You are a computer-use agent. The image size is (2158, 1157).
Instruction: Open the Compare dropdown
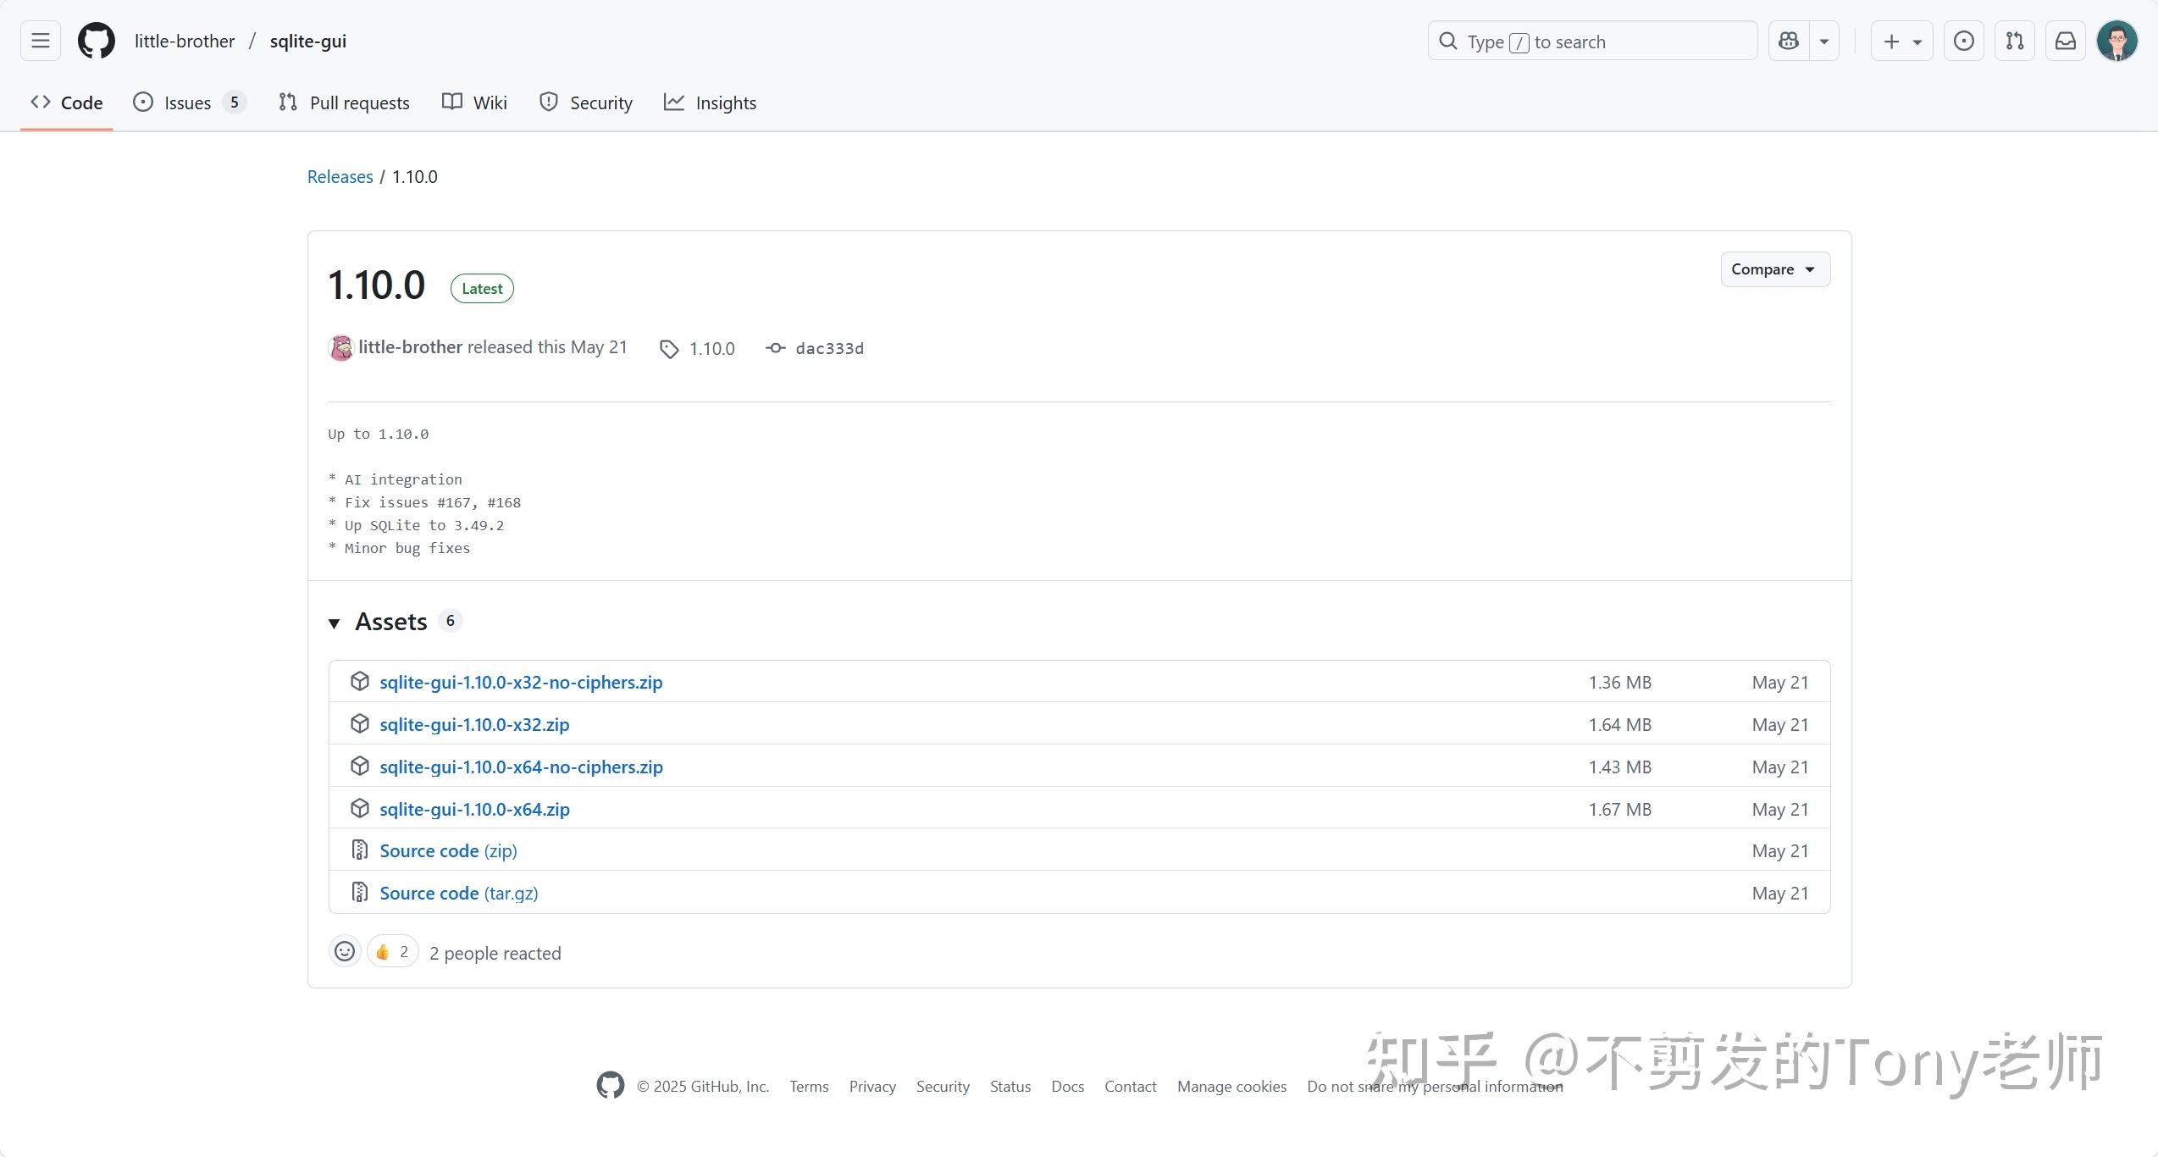tap(1774, 269)
